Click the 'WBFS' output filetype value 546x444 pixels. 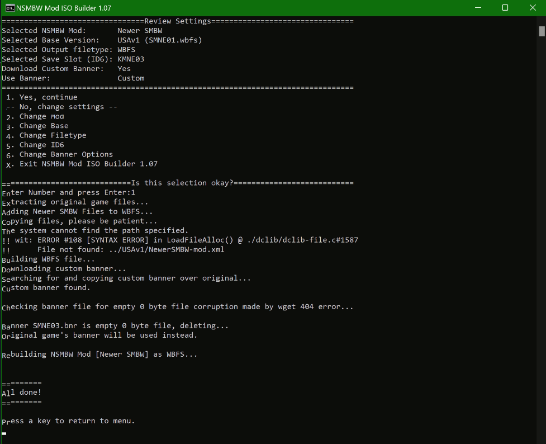[x=126, y=49]
